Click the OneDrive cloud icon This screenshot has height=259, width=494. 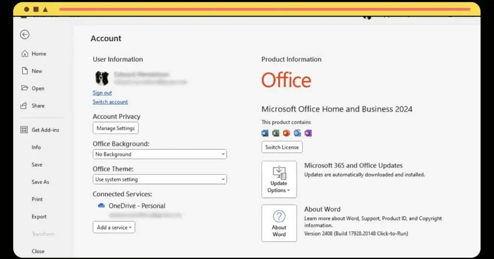click(101, 206)
